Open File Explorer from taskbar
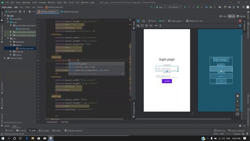 (x=33, y=138)
